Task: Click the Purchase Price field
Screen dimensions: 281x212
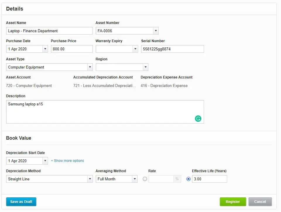Action: pos(72,49)
